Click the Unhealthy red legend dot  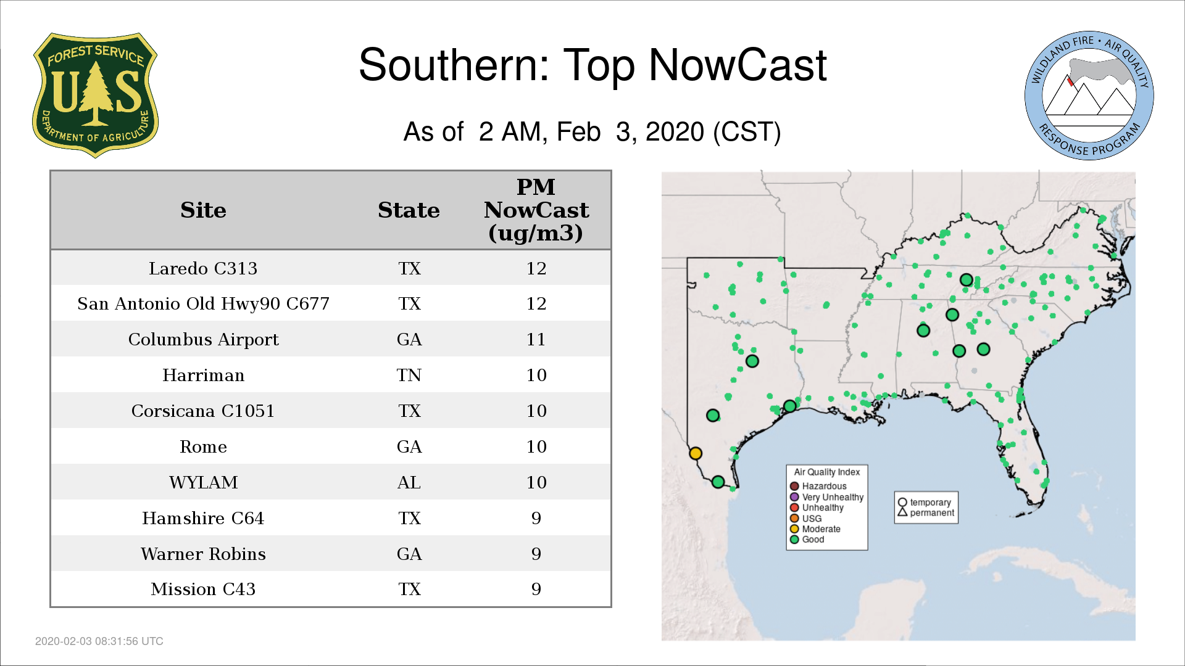794,508
